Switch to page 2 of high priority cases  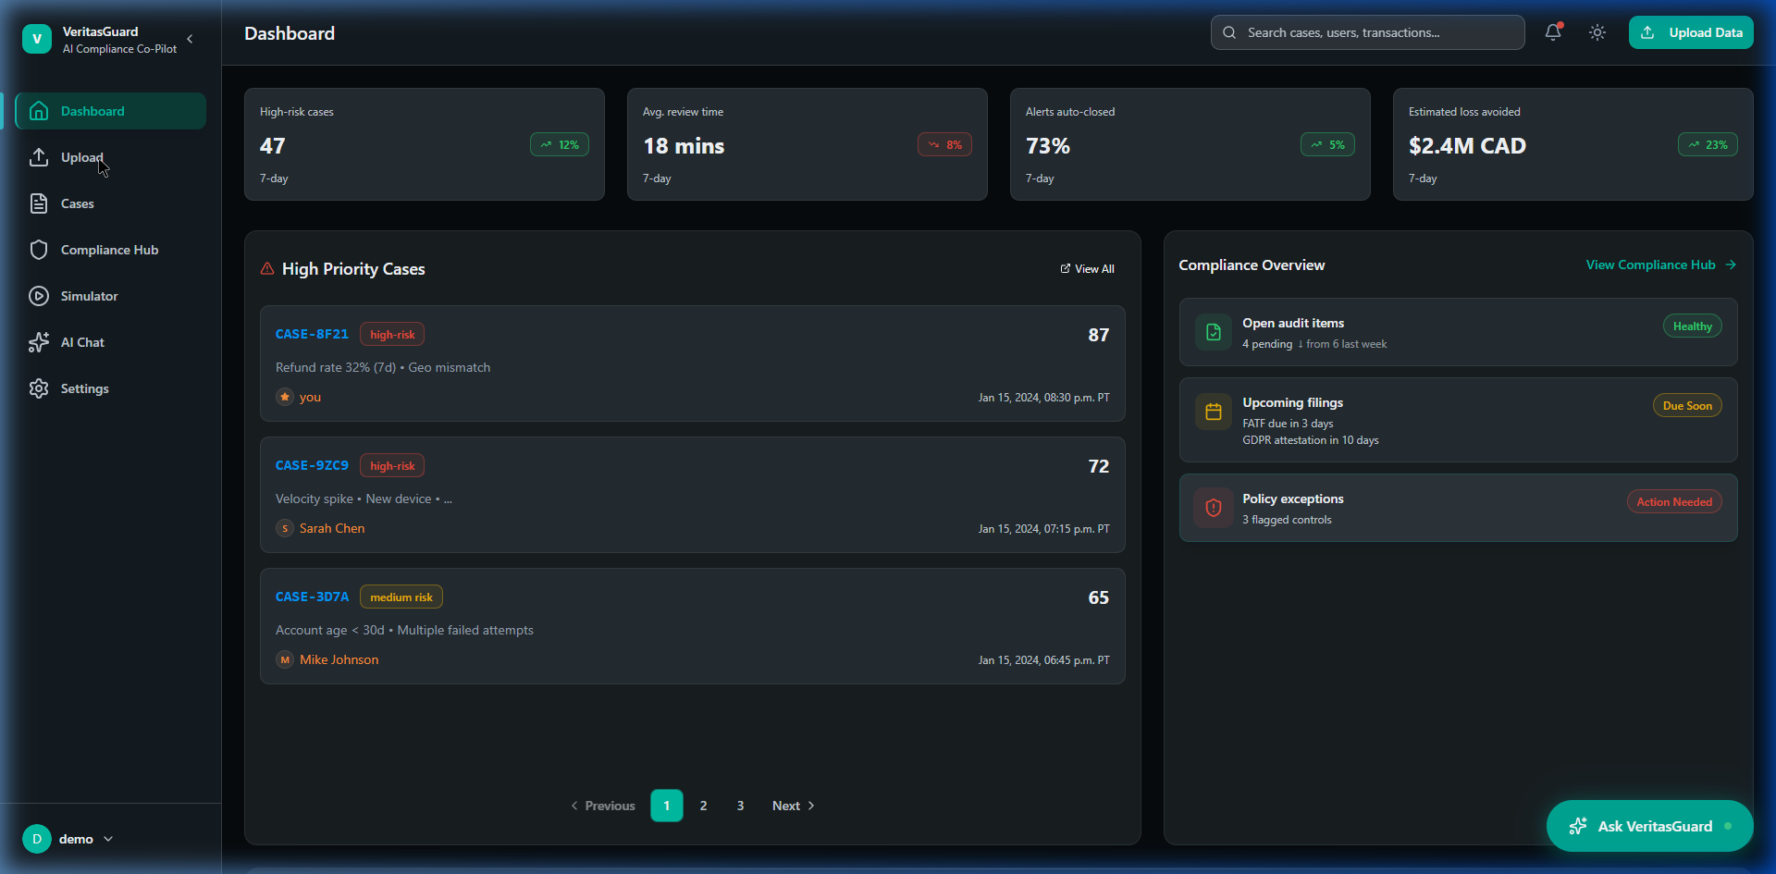[x=703, y=806]
